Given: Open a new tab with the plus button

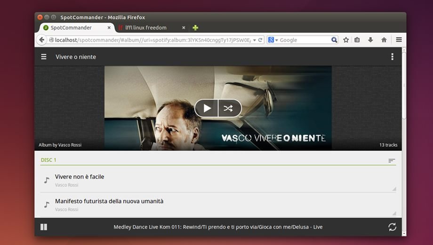Looking at the screenshot, I should 195,28.
